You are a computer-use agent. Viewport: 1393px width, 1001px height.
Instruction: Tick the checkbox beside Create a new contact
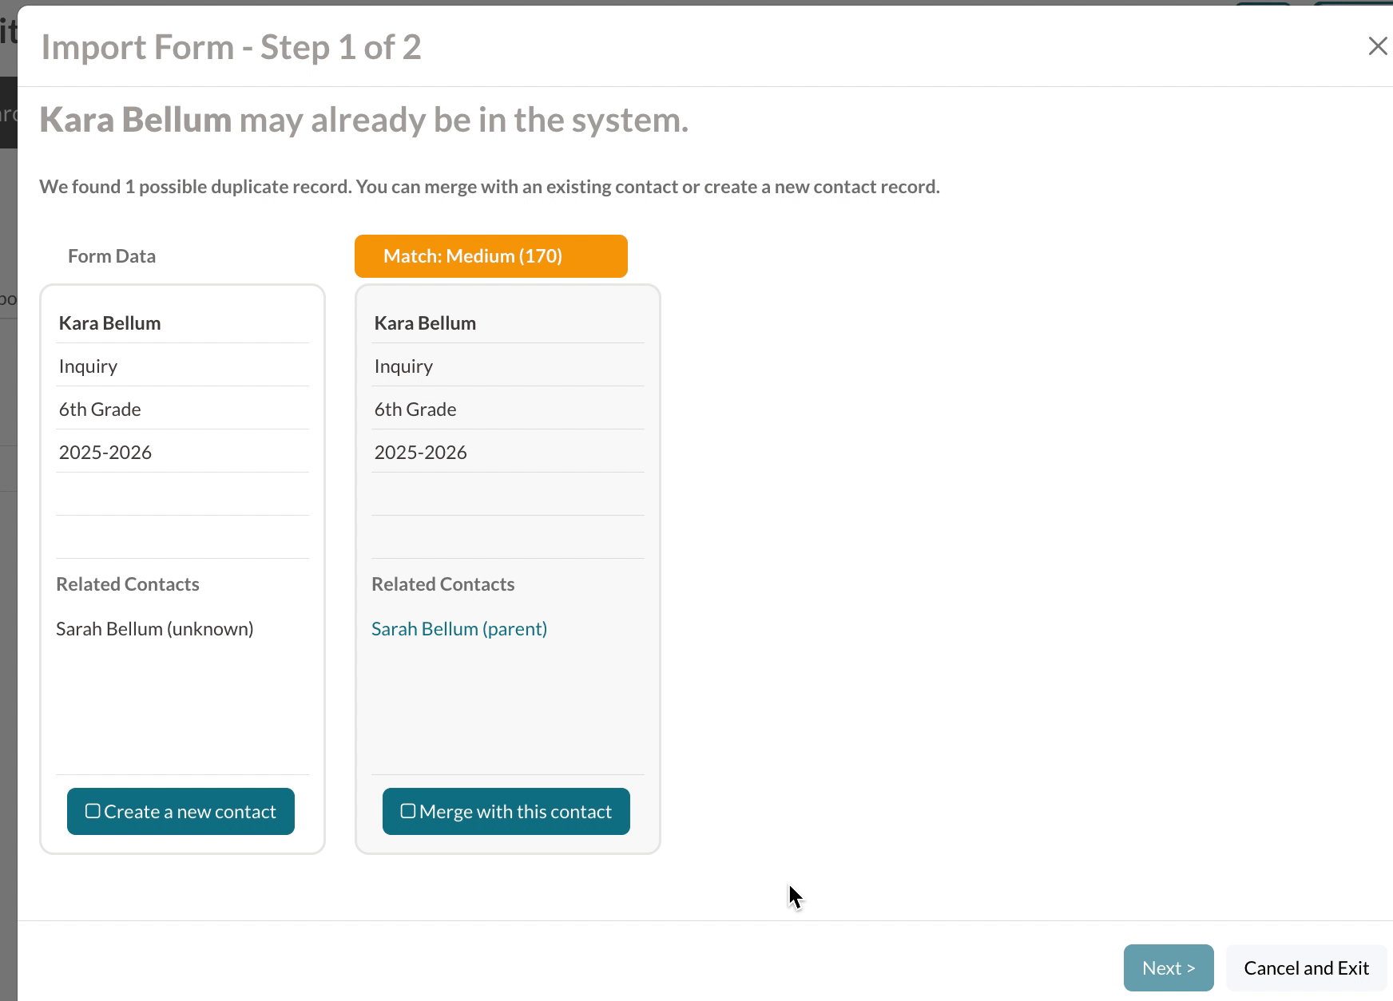93,811
